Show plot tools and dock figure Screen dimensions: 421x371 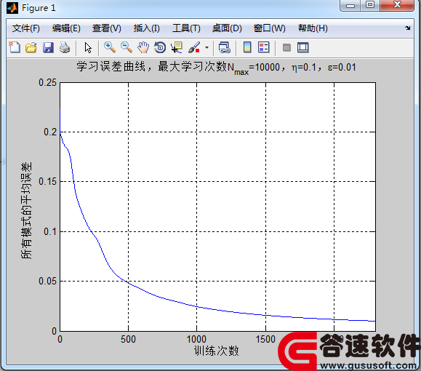(303, 47)
